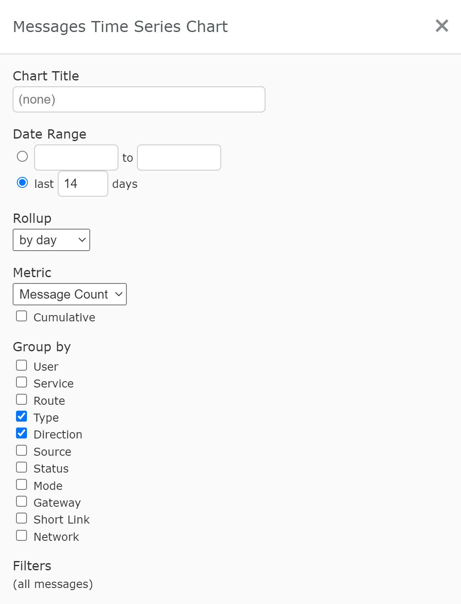461x604 pixels.
Task: Check the Service group-by option
Action: pos(21,382)
